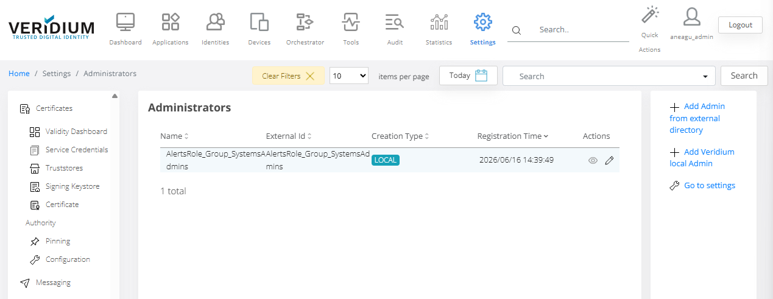Sort table by Registration Time column
Image resolution: width=773 pixels, height=299 pixels.
(x=513, y=136)
